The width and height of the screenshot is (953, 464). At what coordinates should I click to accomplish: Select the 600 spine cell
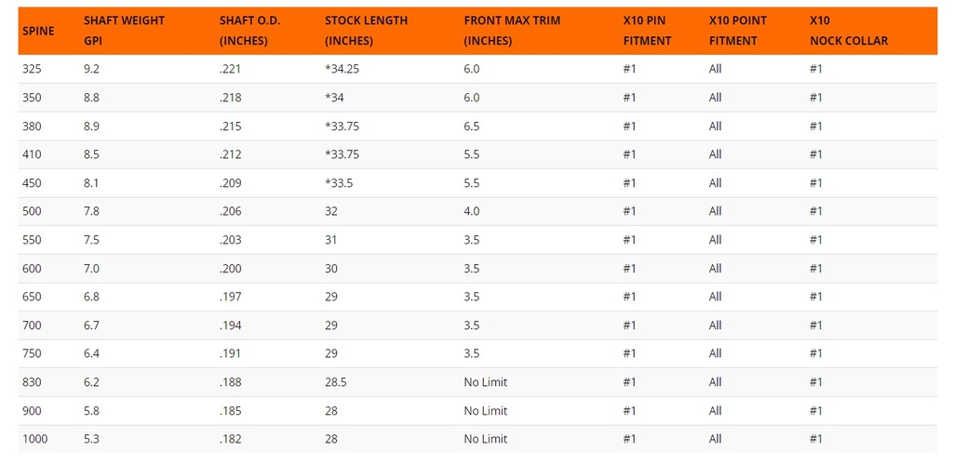point(31,269)
